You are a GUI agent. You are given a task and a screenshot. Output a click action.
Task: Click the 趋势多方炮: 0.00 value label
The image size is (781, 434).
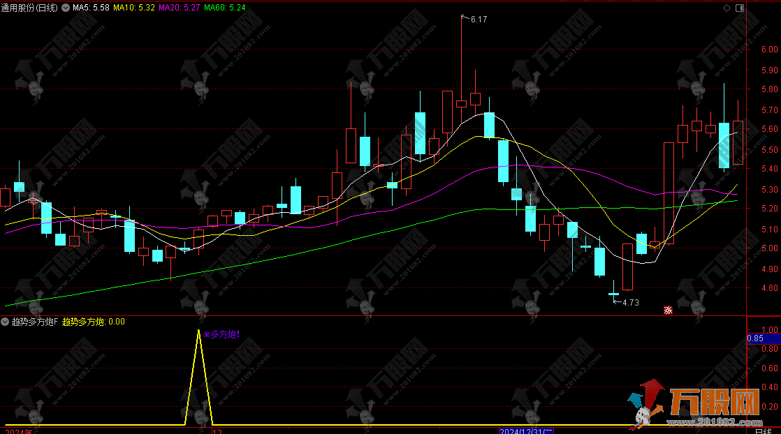pos(94,322)
